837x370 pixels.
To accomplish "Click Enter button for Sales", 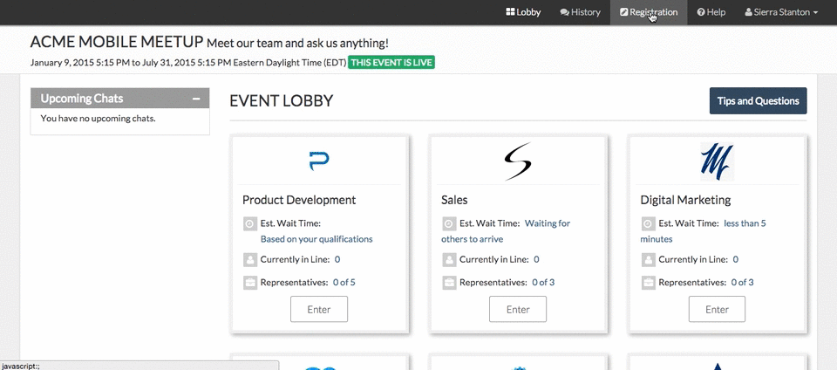I will tap(518, 309).
